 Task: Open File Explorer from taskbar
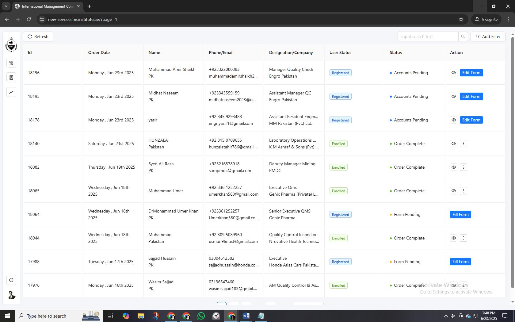pos(141,316)
